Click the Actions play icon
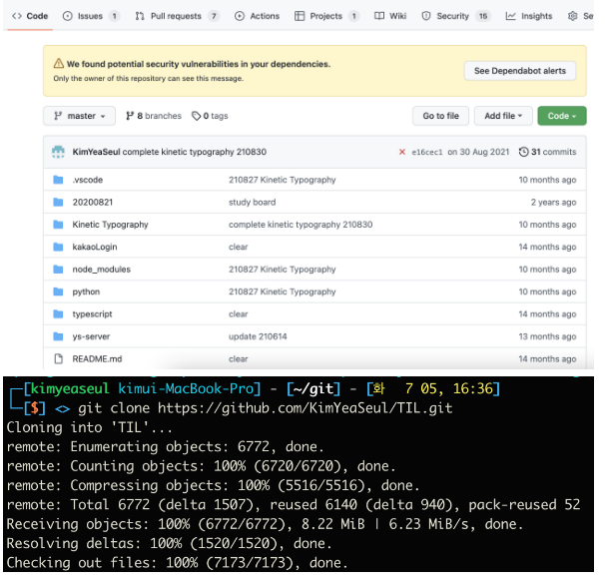 coord(240,16)
